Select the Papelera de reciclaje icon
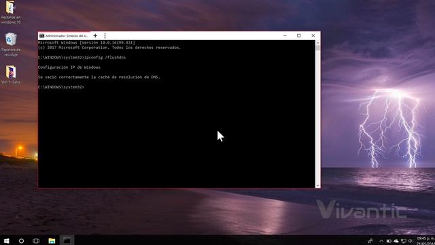Image resolution: width=435 pixels, height=245 pixels. click(11, 44)
